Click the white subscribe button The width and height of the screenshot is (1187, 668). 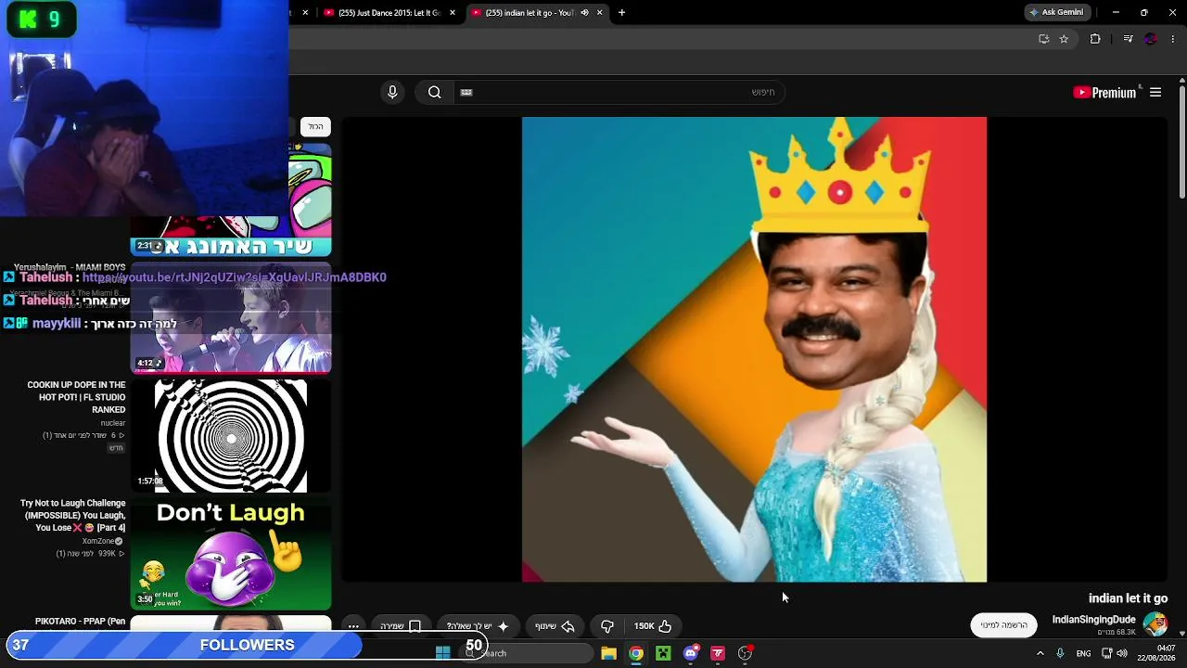[1003, 625]
